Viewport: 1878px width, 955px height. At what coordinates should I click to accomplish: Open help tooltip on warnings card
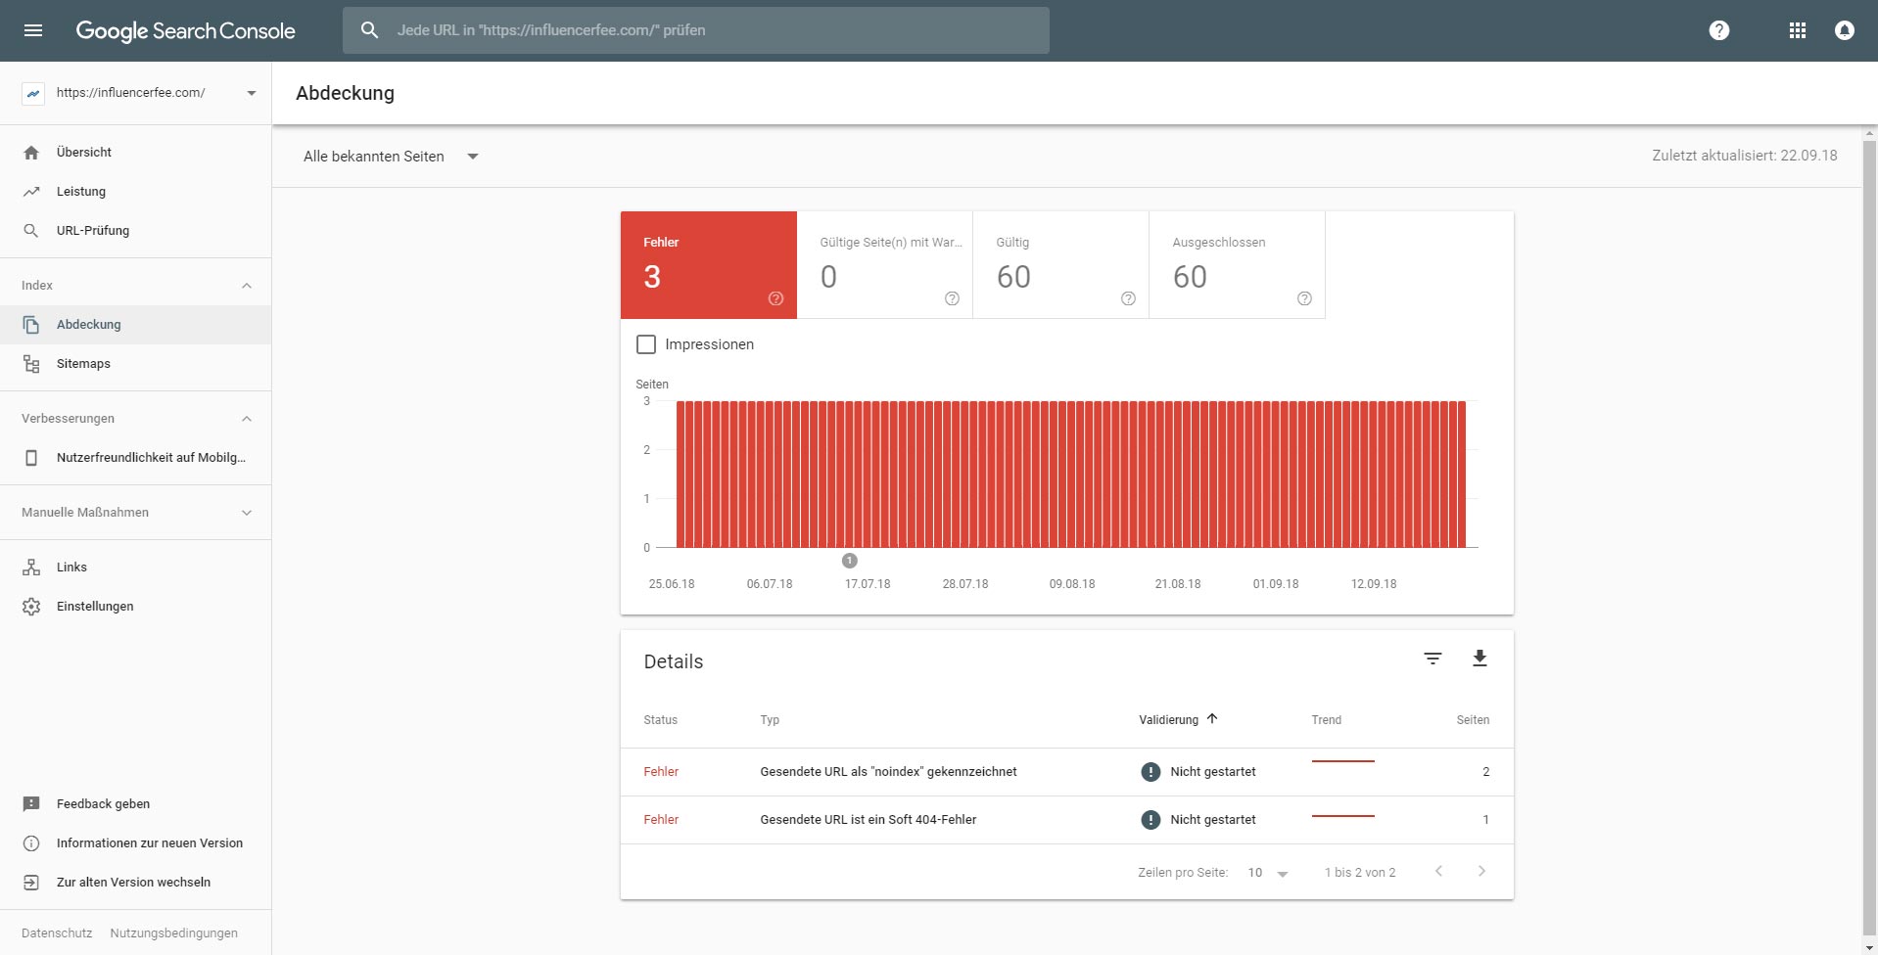tap(952, 298)
